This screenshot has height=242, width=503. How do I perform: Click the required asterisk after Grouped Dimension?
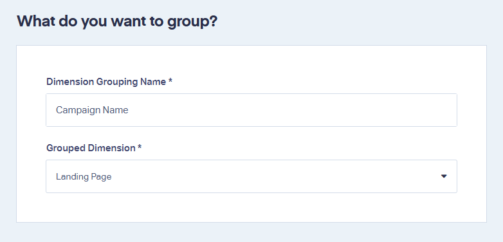[140, 147]
